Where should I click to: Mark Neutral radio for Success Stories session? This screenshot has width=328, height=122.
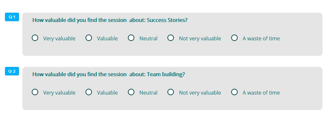pos(131,38)
